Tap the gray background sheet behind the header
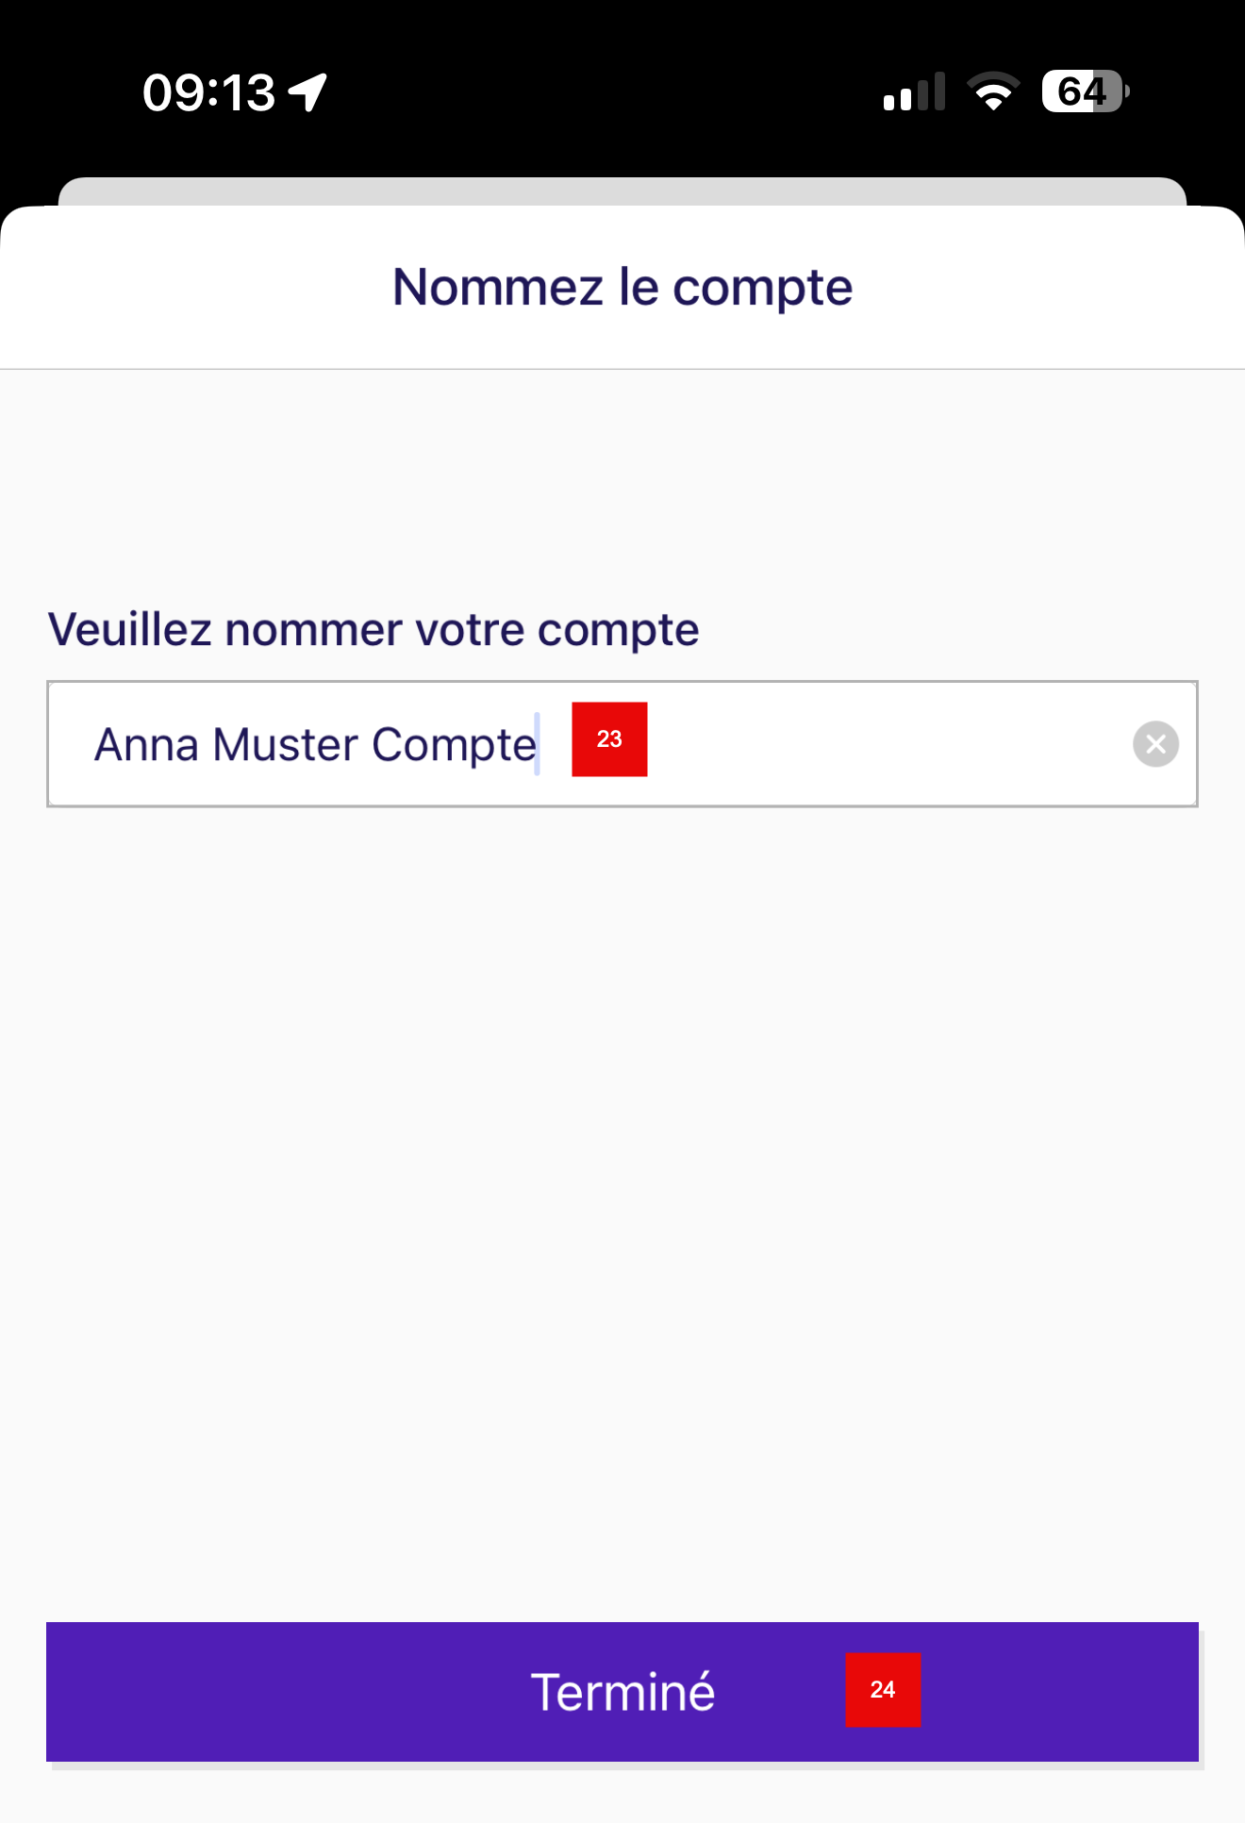Screen dimensions: 1245x1823 622,191
